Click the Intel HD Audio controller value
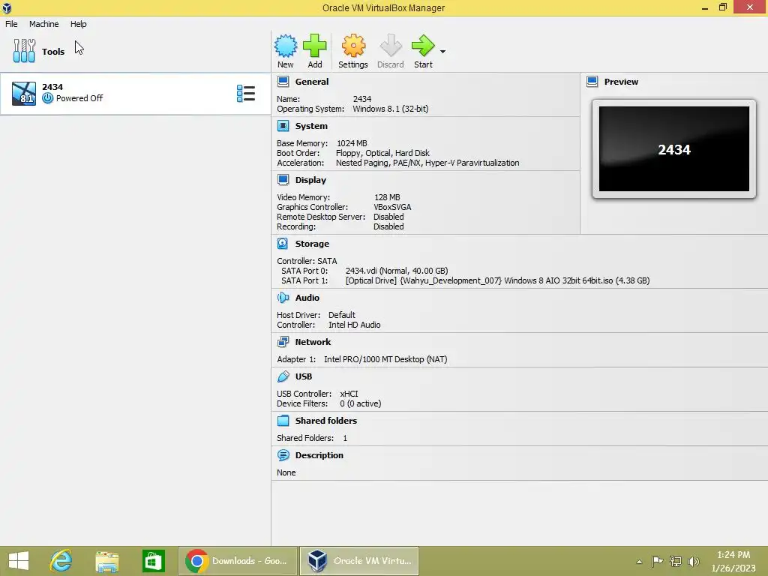Viewport: 768px width, 576px height. pos(354,325)
